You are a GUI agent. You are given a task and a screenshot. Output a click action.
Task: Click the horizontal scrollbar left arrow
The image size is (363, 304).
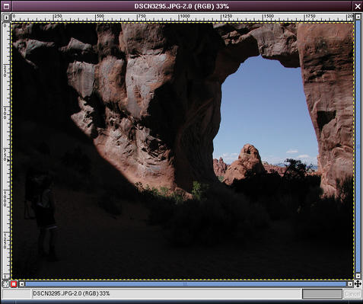click(x=22, y=284)
